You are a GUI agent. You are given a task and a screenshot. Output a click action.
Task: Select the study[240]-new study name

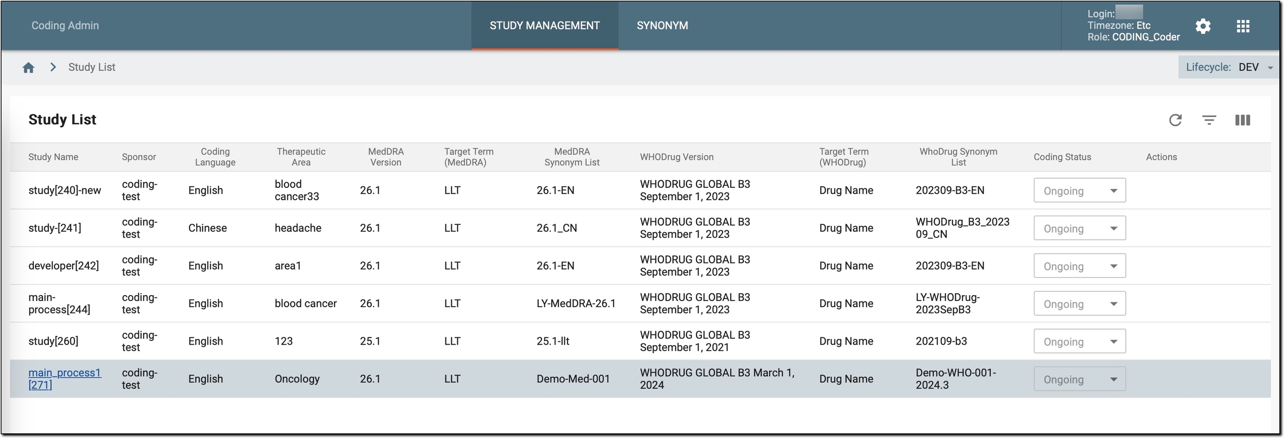click(65, 191)
